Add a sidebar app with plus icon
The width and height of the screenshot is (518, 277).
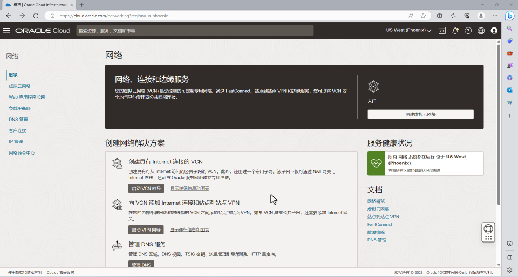pyautogui.click(x=510, y=116)
